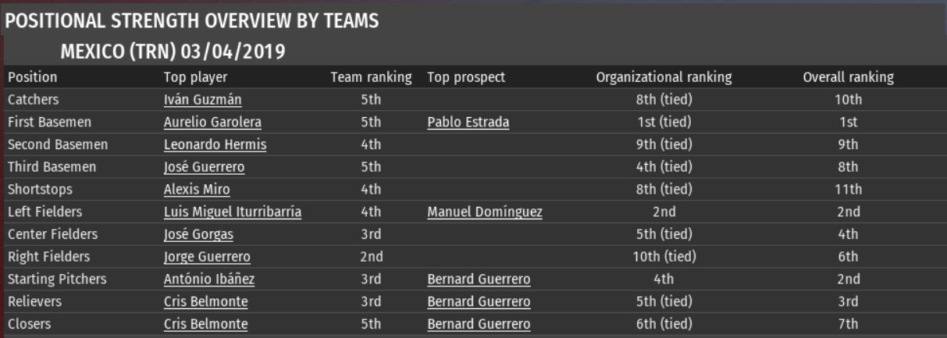
Task: Sort by the Position column header
Action: [32, 77]
